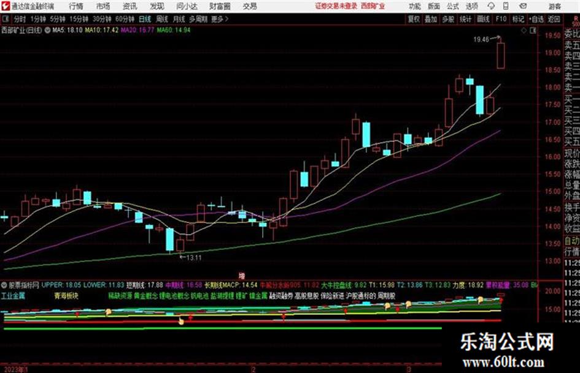
Task: Toggle the left sidebar panel icon
Action: point(6,19)
